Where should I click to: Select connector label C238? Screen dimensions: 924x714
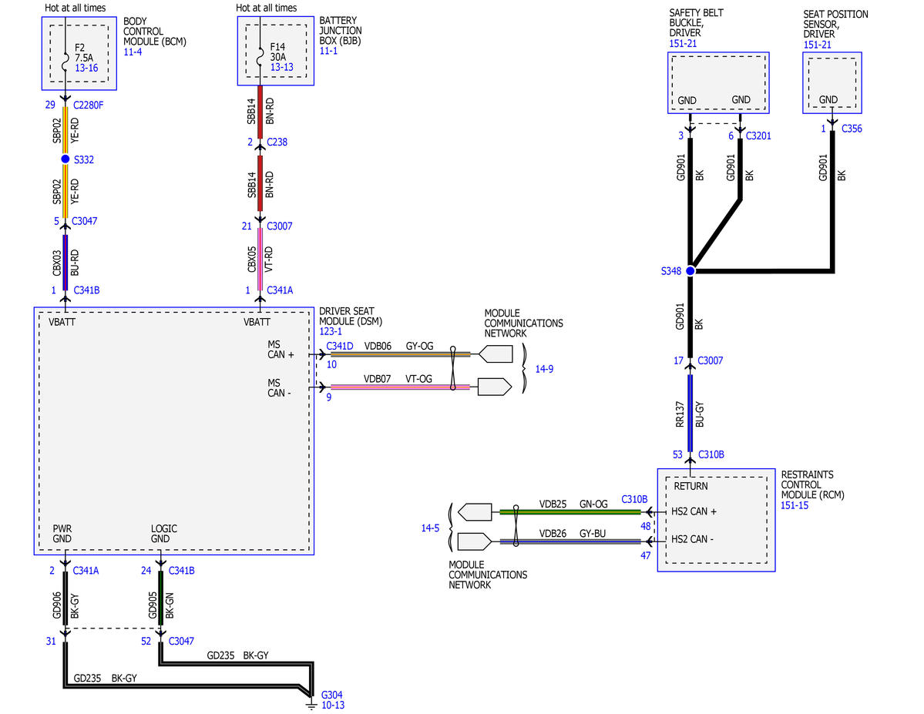pos(277,142)
